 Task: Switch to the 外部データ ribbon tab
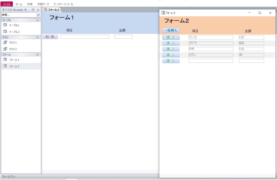click(44, 4)
